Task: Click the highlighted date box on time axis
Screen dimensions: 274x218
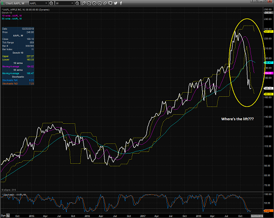Action: click(x=257, y=216)
